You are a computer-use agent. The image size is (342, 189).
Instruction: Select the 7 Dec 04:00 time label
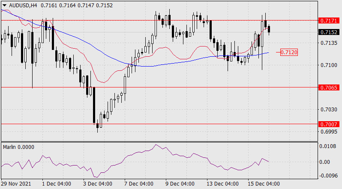(x=139, y=184)
